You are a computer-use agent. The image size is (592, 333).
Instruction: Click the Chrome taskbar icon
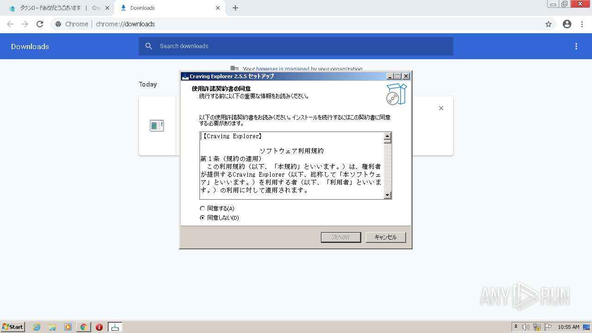point(84,327)
